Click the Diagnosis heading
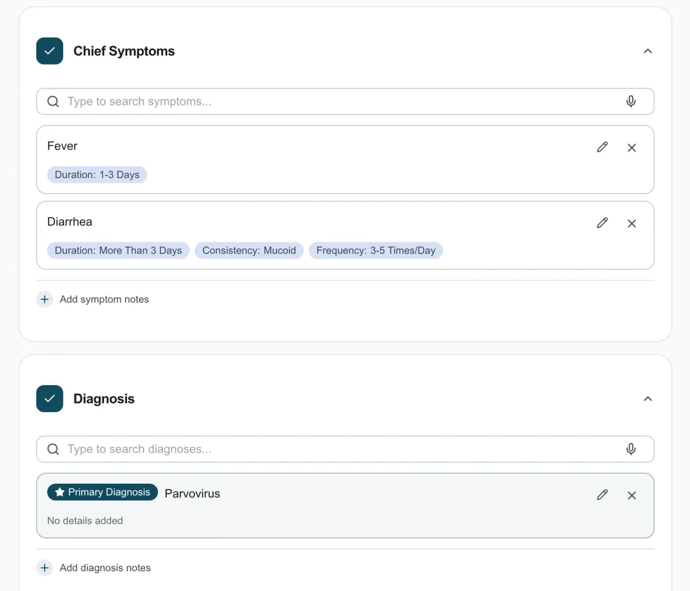This screenshot has height=591, width=690. point(103,399)
